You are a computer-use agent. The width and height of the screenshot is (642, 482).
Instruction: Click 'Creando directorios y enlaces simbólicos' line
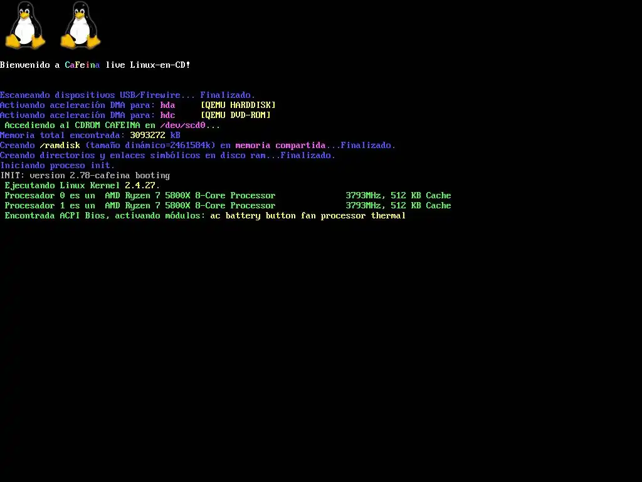click(x=167, y=156)
